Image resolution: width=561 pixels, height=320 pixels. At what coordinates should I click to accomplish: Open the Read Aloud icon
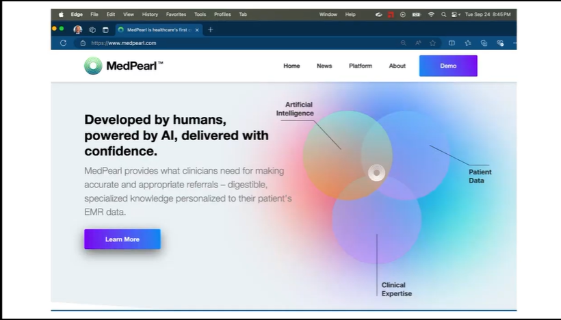[x=418, y=42]
